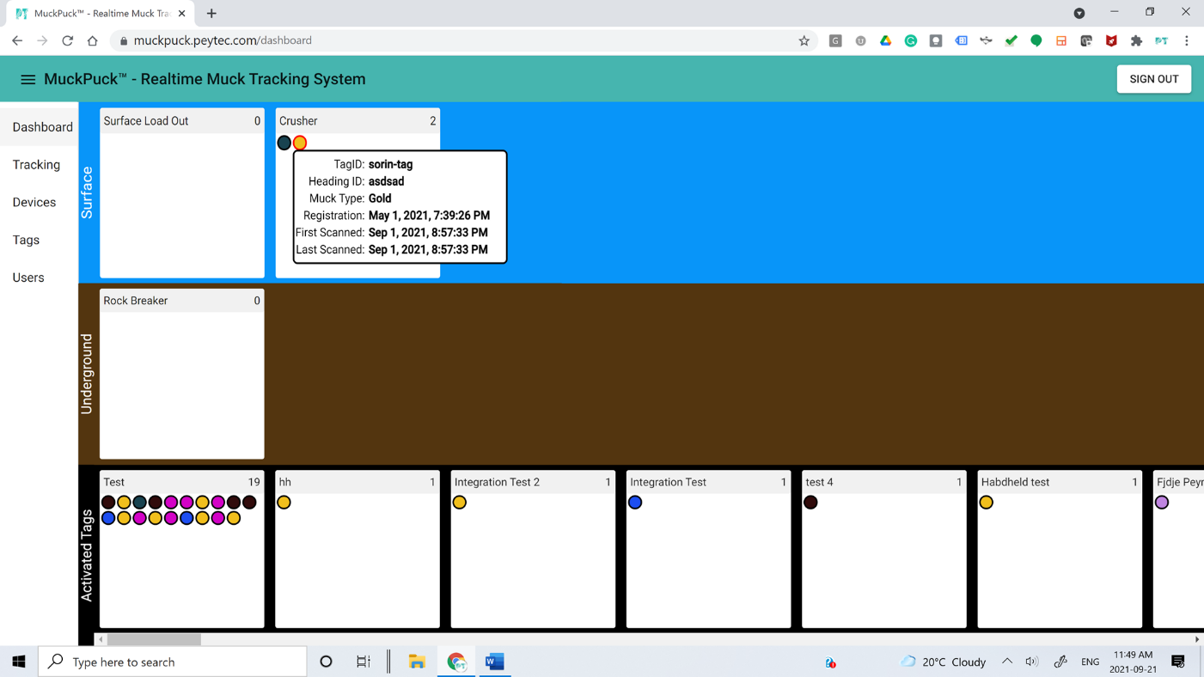
Task: Select the purple tag in the Fjdje panel
Action: coord(1162,503)
